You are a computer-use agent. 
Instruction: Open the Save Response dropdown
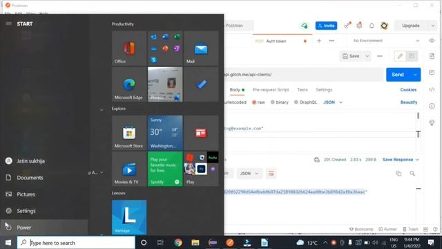pos(401,160)
